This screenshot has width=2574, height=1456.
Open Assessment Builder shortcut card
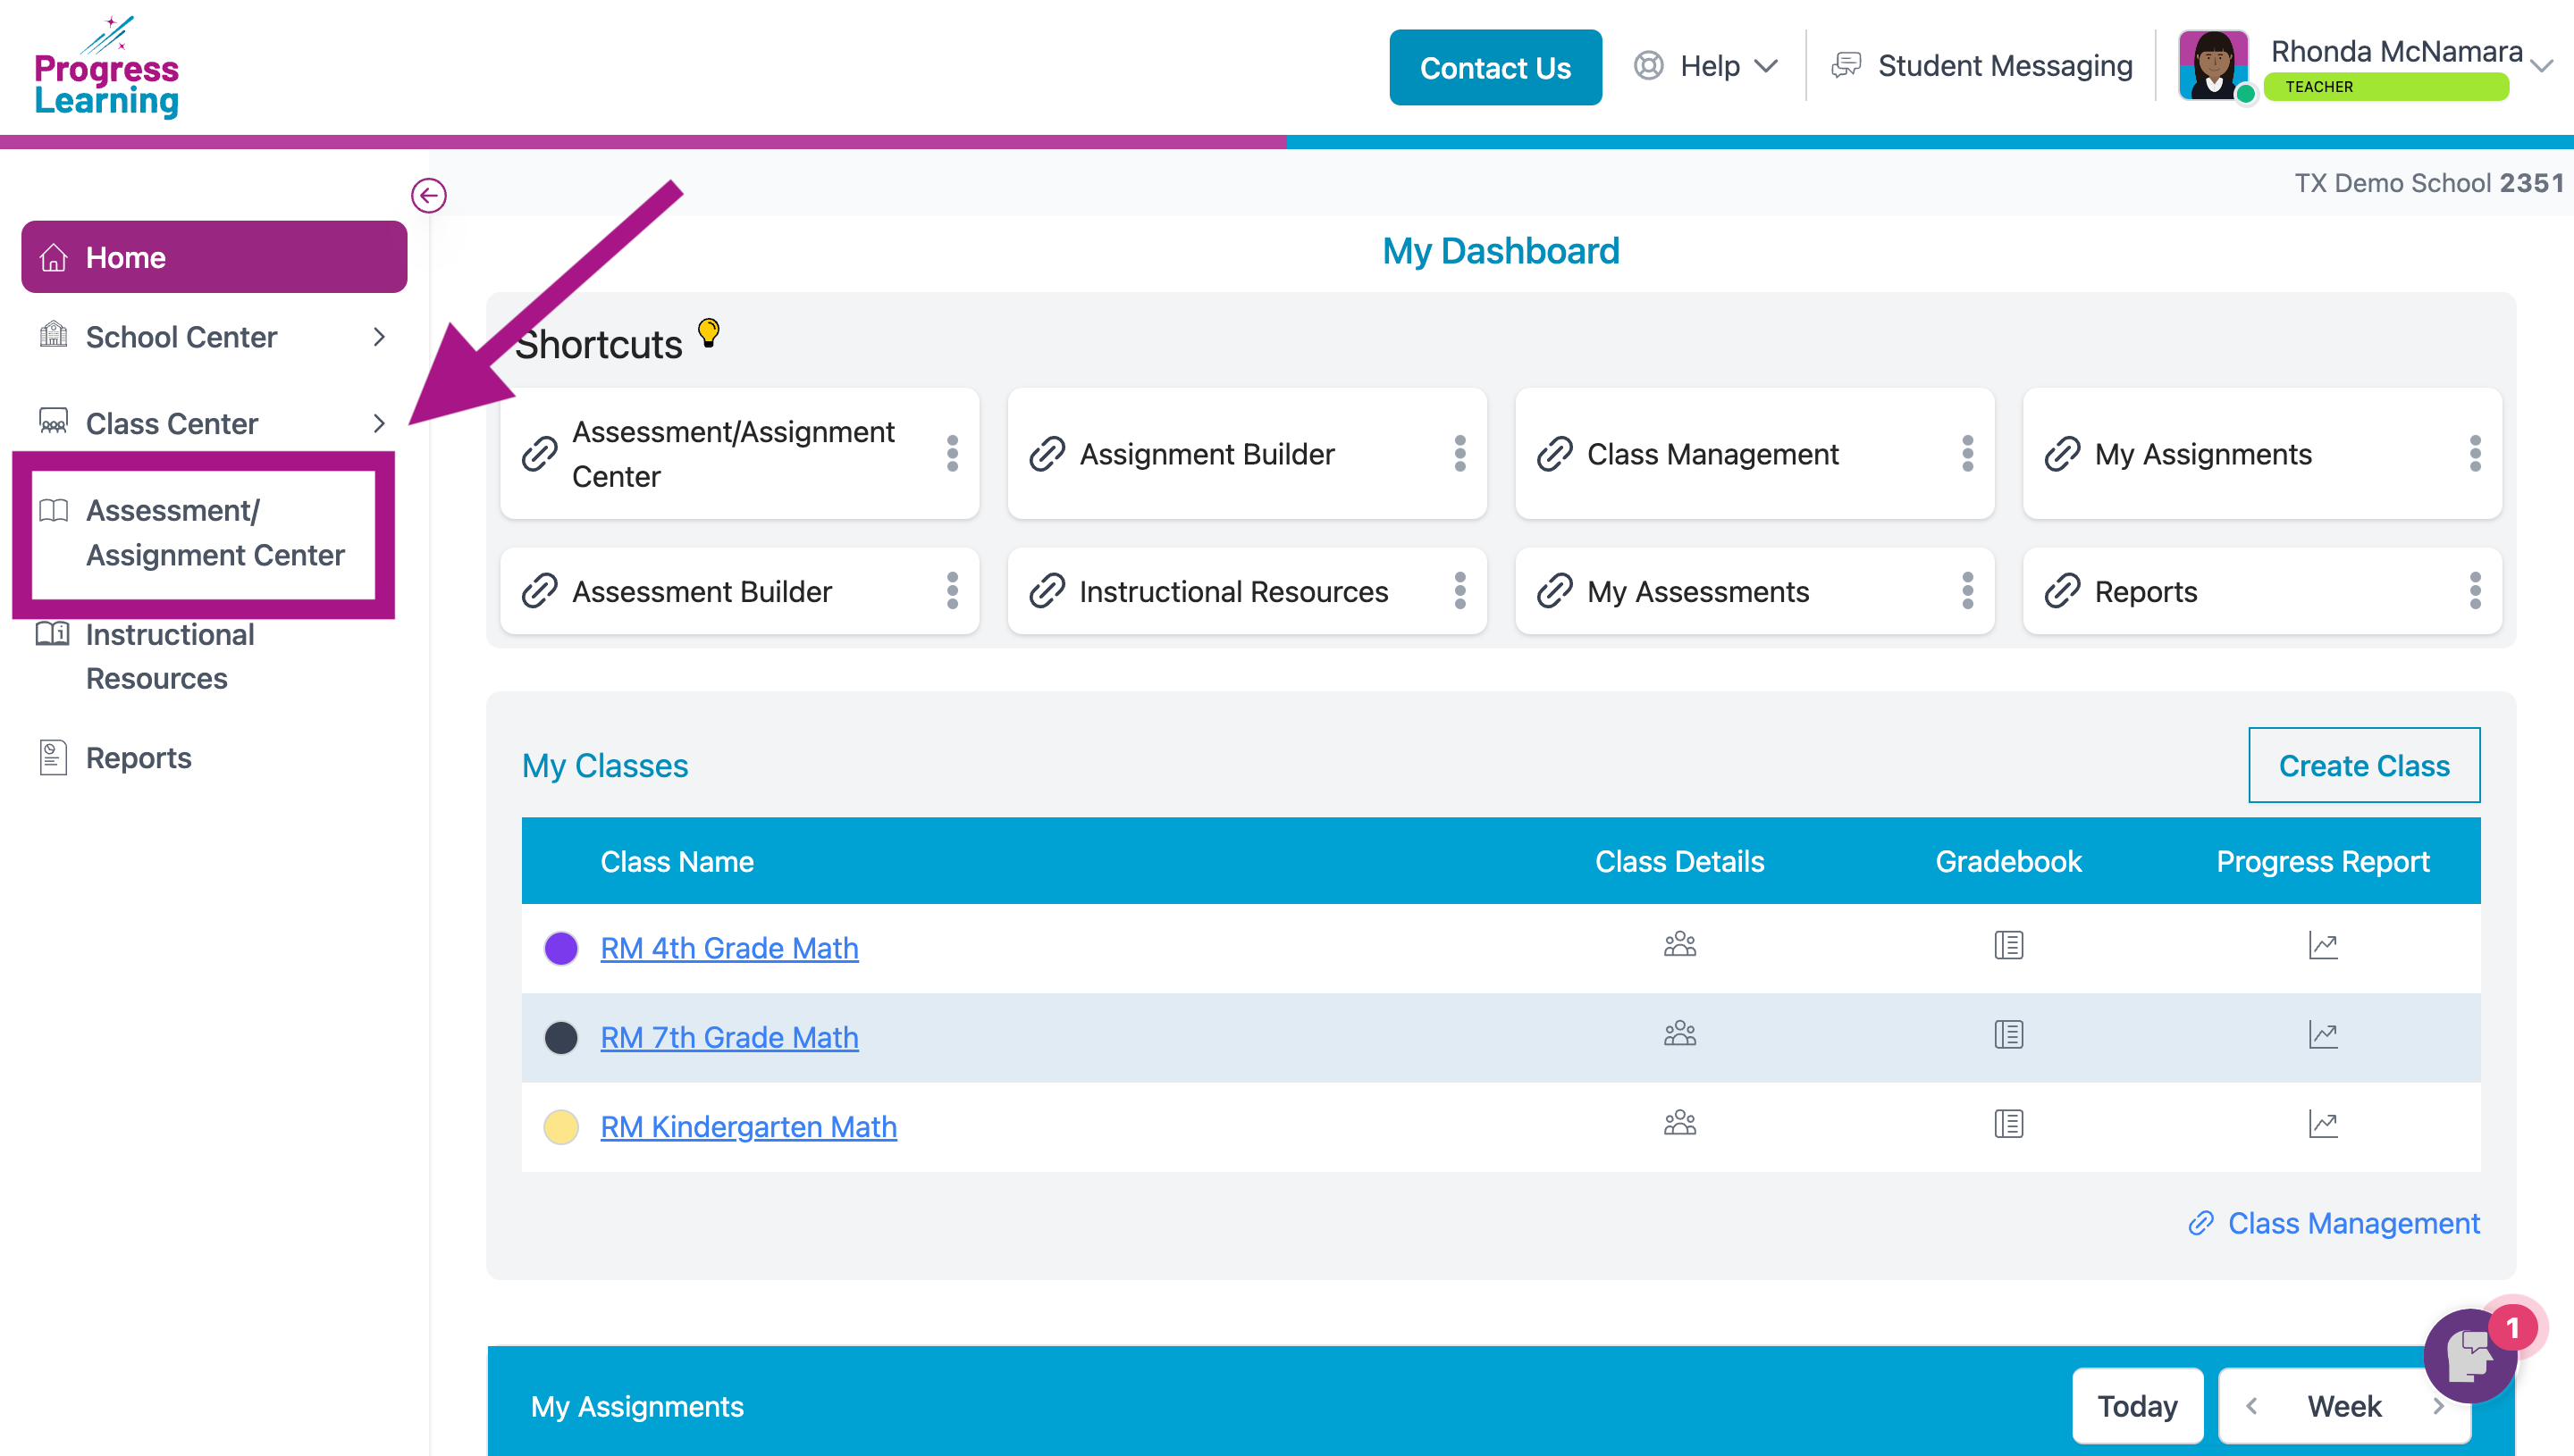point(739,590)
